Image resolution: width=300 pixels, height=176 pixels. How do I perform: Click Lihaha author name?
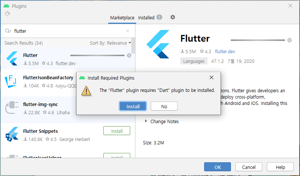pyautogui.click(x=63, y=113)
